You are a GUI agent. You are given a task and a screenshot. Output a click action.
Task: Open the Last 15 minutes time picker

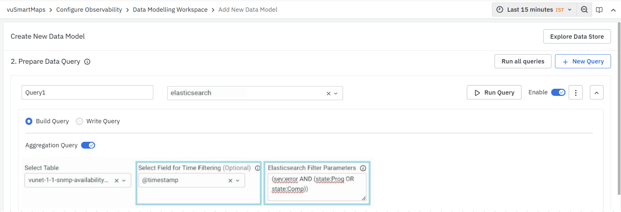pos(534,10)
